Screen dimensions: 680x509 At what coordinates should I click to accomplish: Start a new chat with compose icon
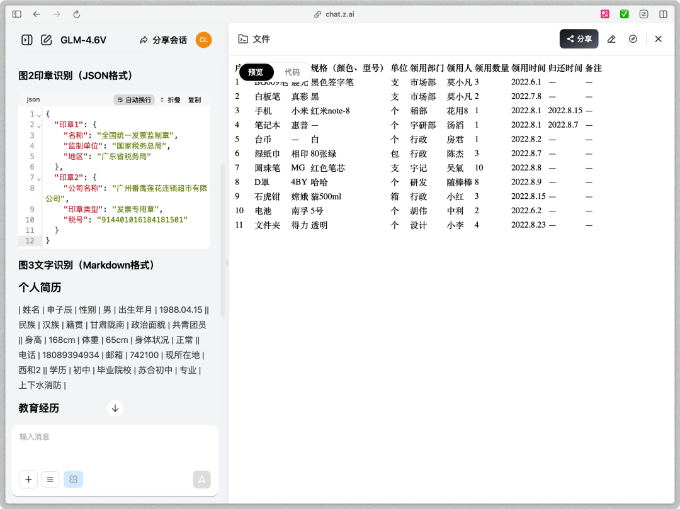46,40
